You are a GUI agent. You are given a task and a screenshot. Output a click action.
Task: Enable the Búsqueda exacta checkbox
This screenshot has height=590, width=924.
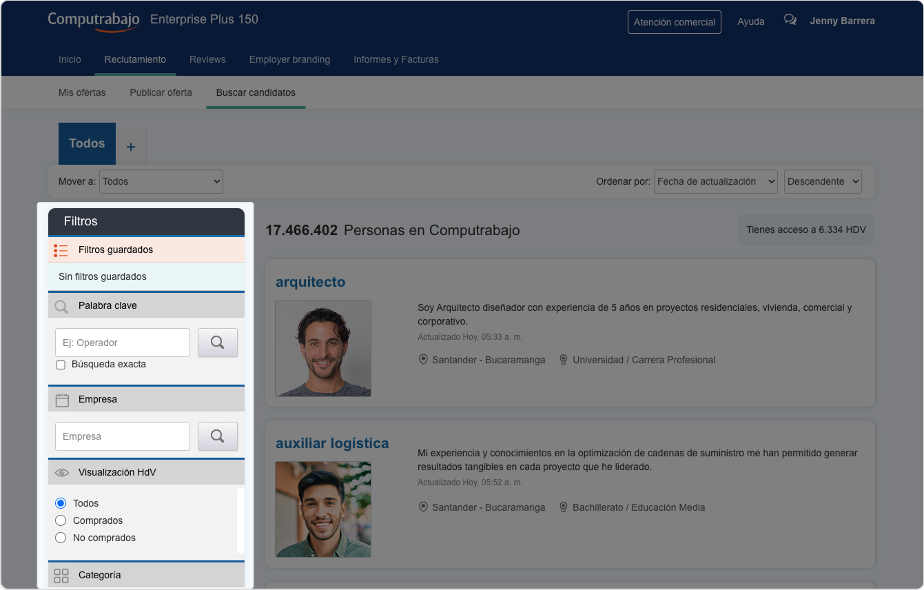click(61, 365)
